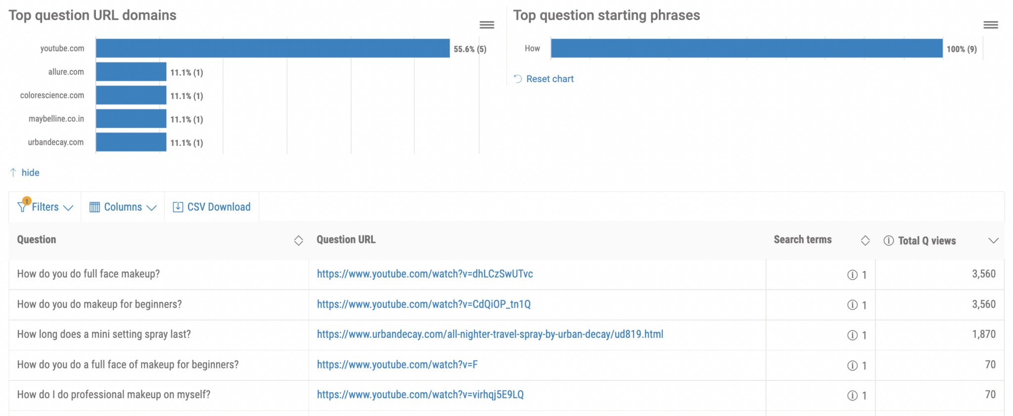Sort the table by Question column
1013x416 pixels.
pyautogui.click(x=299, y=240)
